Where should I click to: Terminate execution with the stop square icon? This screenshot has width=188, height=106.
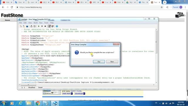(x=45, y=26)
